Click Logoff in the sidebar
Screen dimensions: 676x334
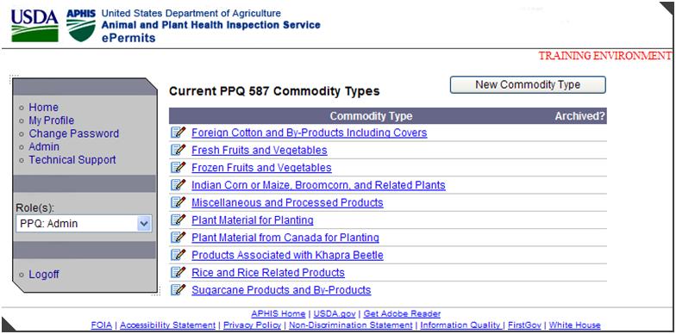click(x=44, y=274)
